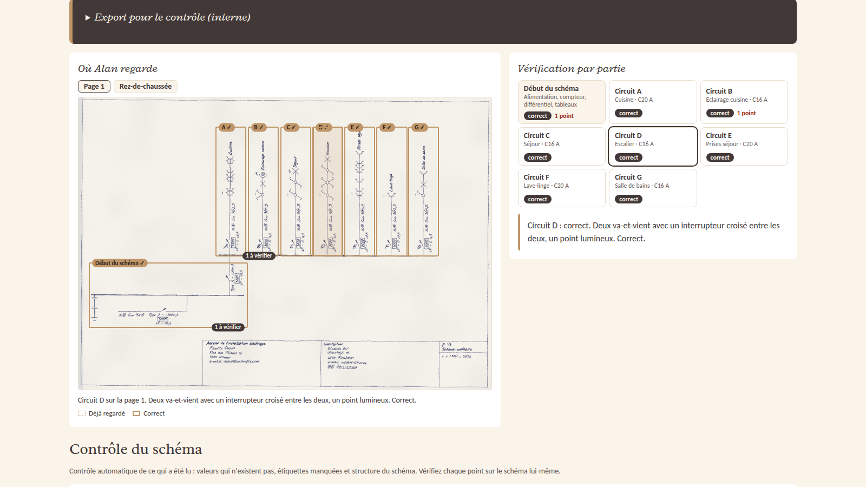Click the 'Où Alan regarde' heading

pyautogui.click(x=118, y=69)
